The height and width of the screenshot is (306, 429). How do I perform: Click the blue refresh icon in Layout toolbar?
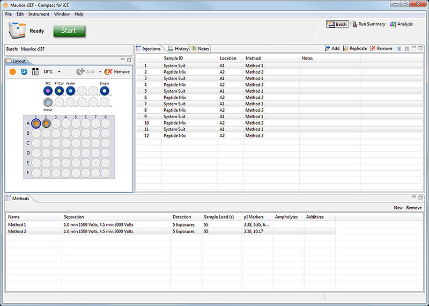click(x=24, y=72)
